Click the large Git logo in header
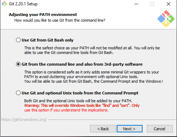177x137 pixels. pos(166,19)
